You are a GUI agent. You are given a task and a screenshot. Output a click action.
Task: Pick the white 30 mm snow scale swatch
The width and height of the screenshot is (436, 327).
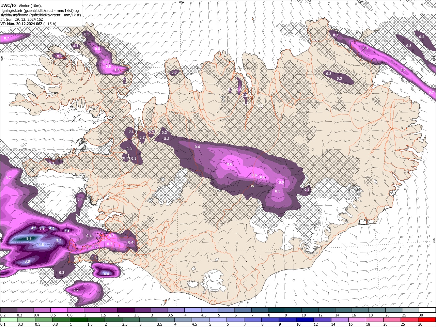point(427,310)
